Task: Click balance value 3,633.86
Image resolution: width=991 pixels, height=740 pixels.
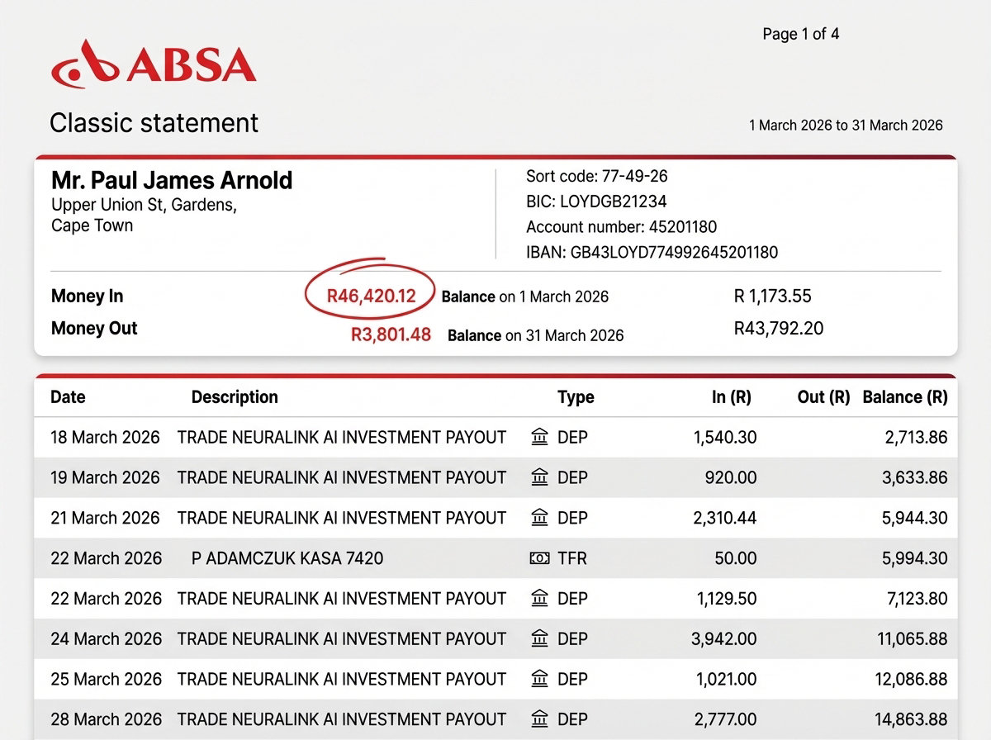Action: tap(915, 477)
